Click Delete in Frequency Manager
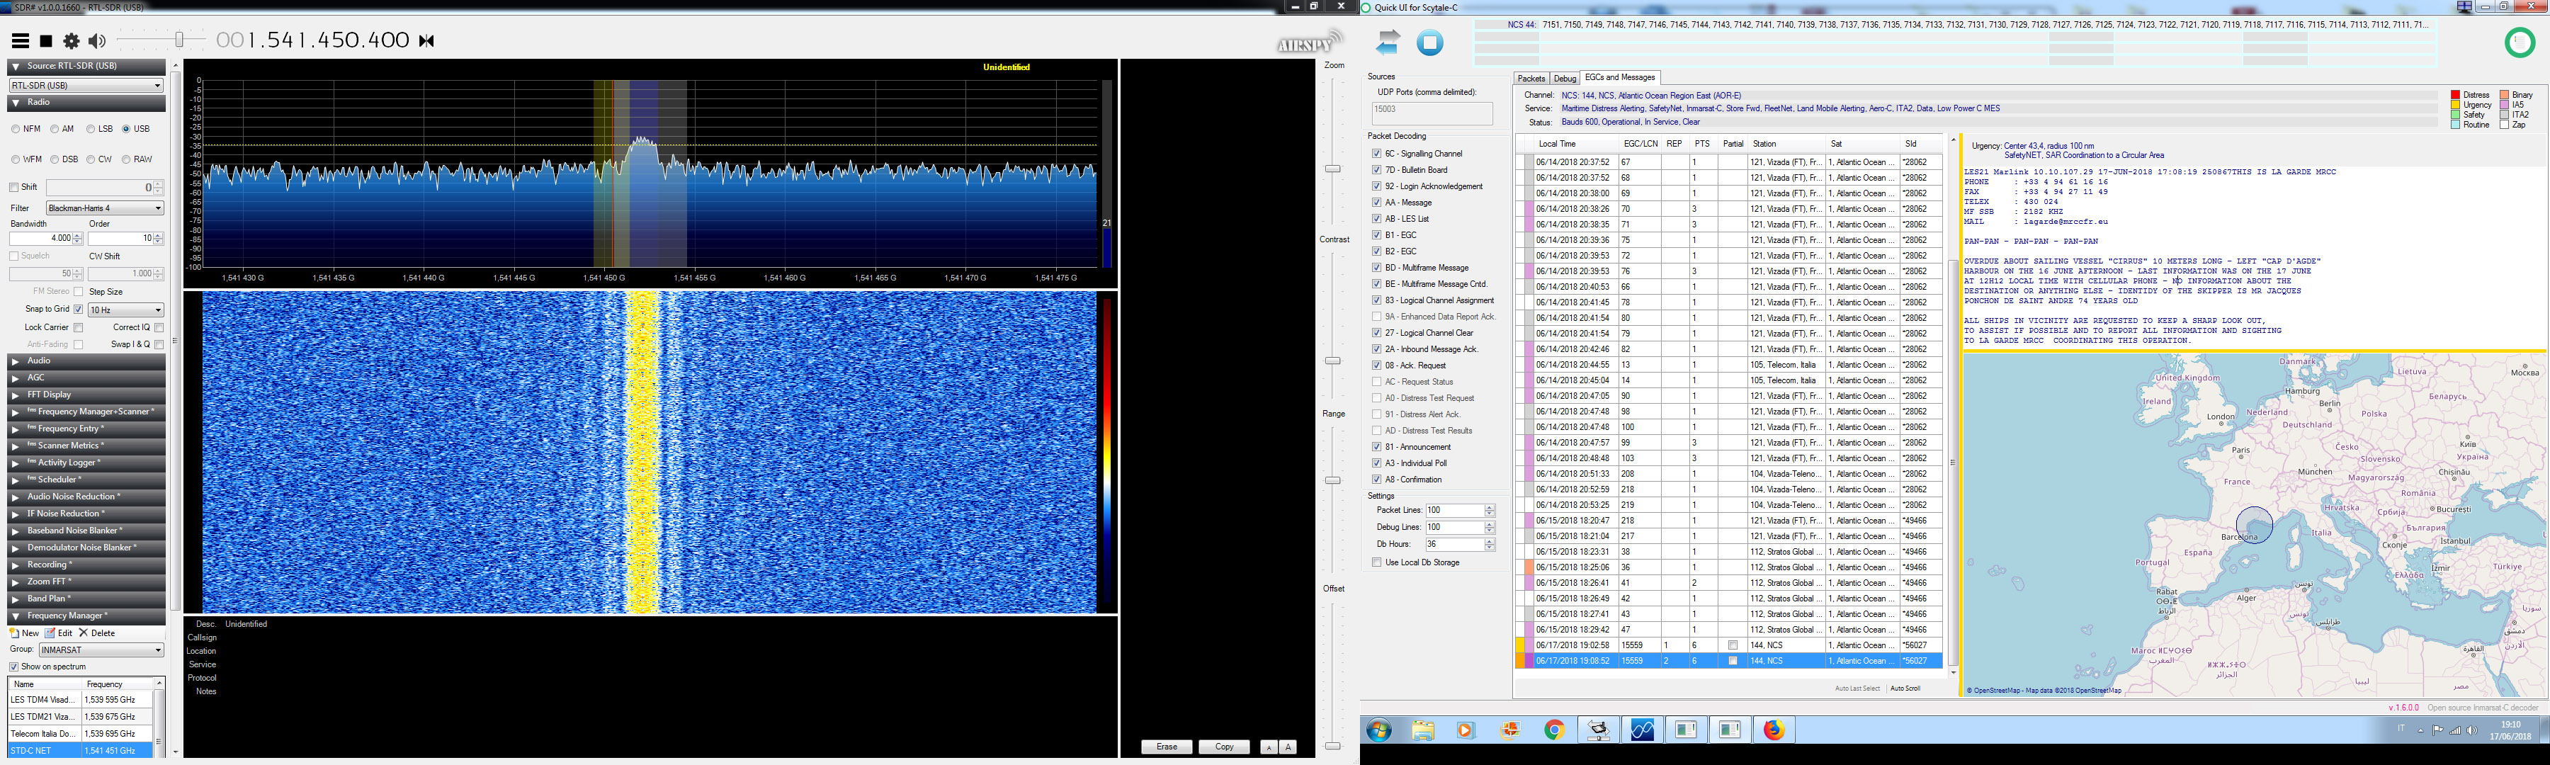This screenshot has height=765, width=2550. click(97, 633)
